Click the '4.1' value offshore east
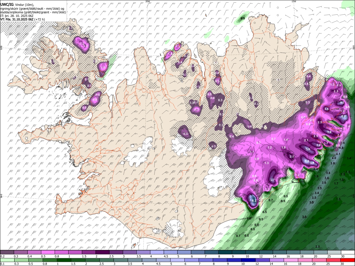 pyautogui.click(x=338, y=154)
